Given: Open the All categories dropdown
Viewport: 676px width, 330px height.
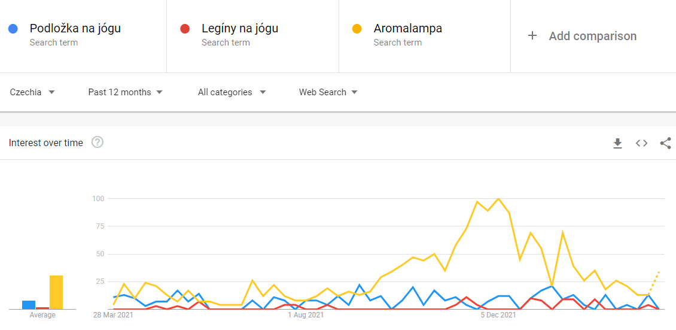Looking at the screenshot, I should pos(232,92).
